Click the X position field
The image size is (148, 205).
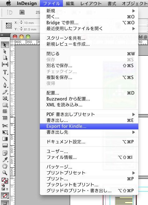31,23
